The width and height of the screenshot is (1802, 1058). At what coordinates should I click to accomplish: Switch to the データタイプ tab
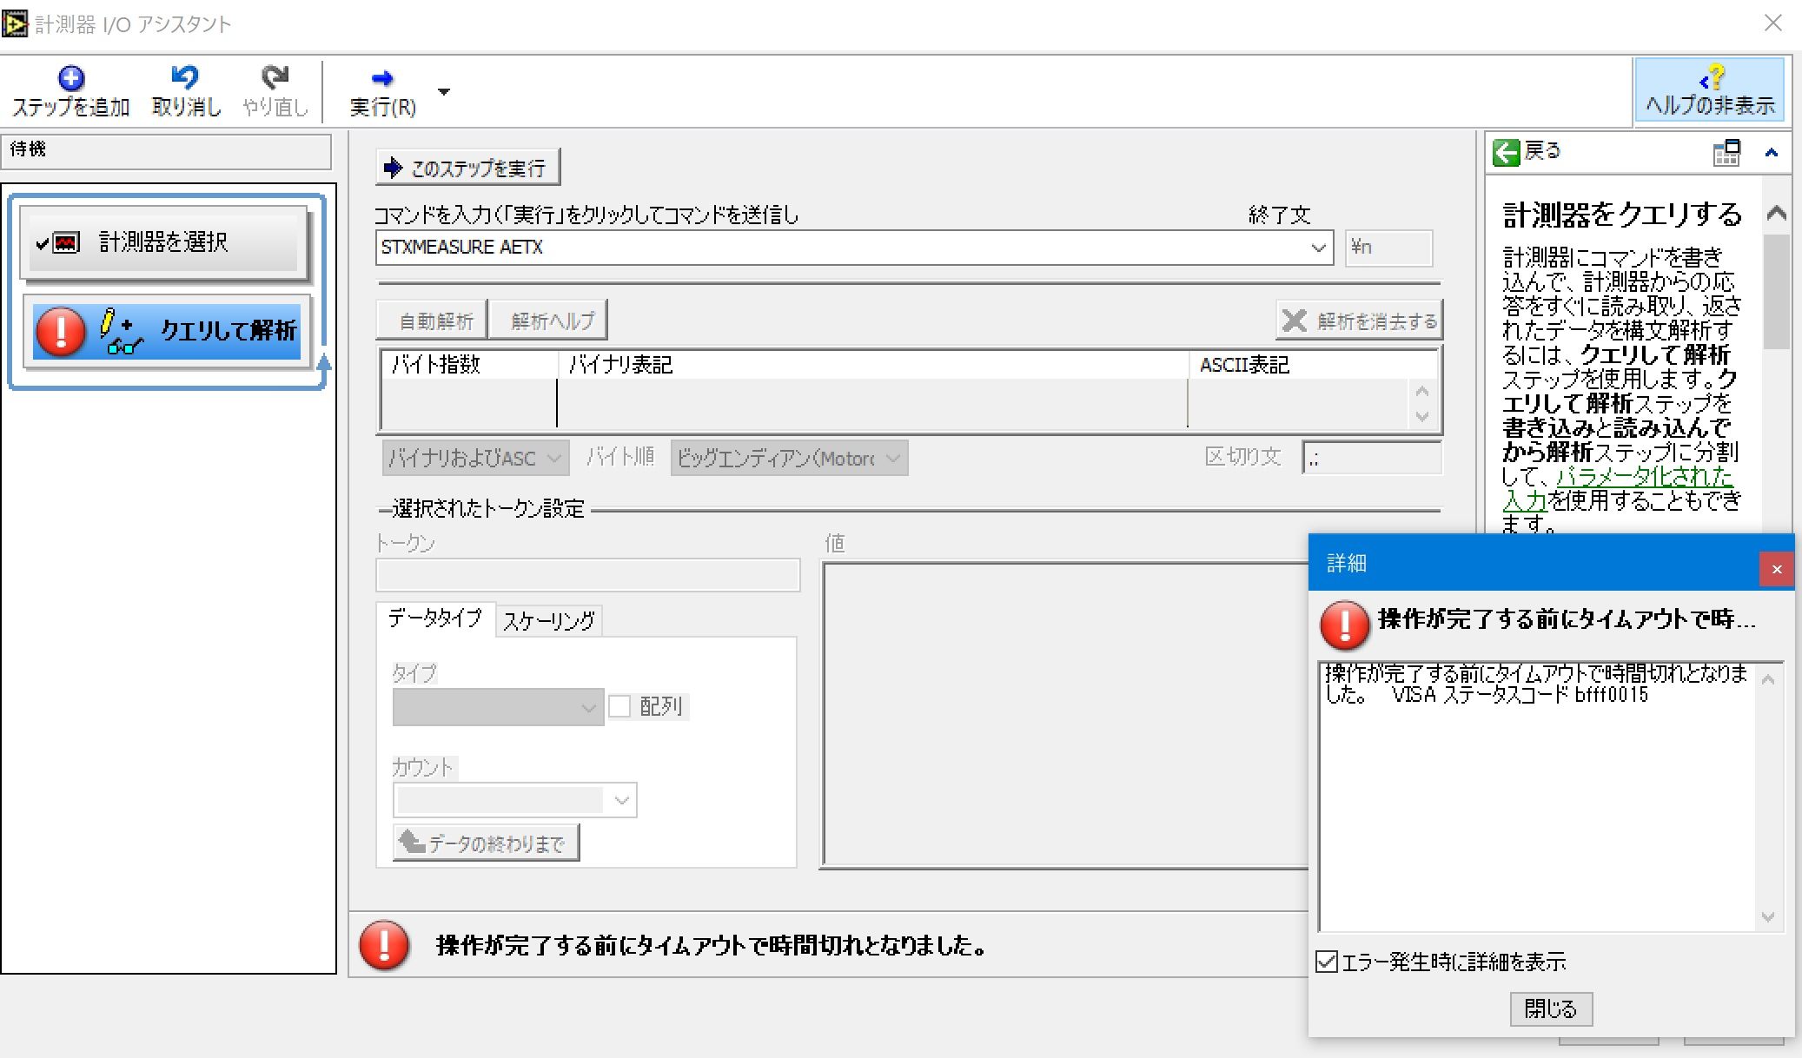[x=435, y=618]
